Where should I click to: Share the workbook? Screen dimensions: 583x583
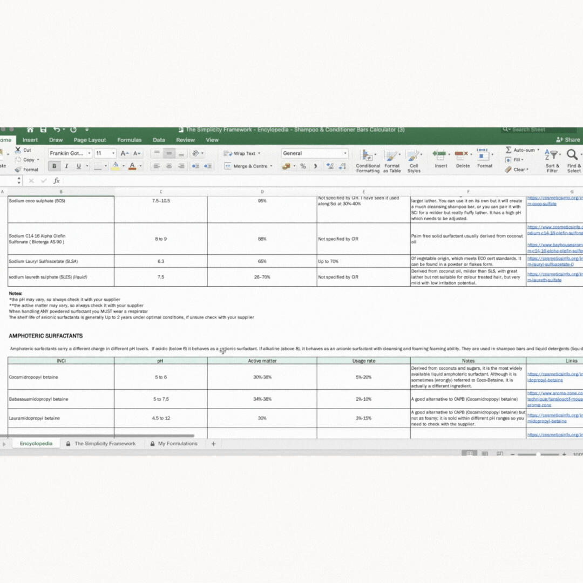[x=568, y=140]
